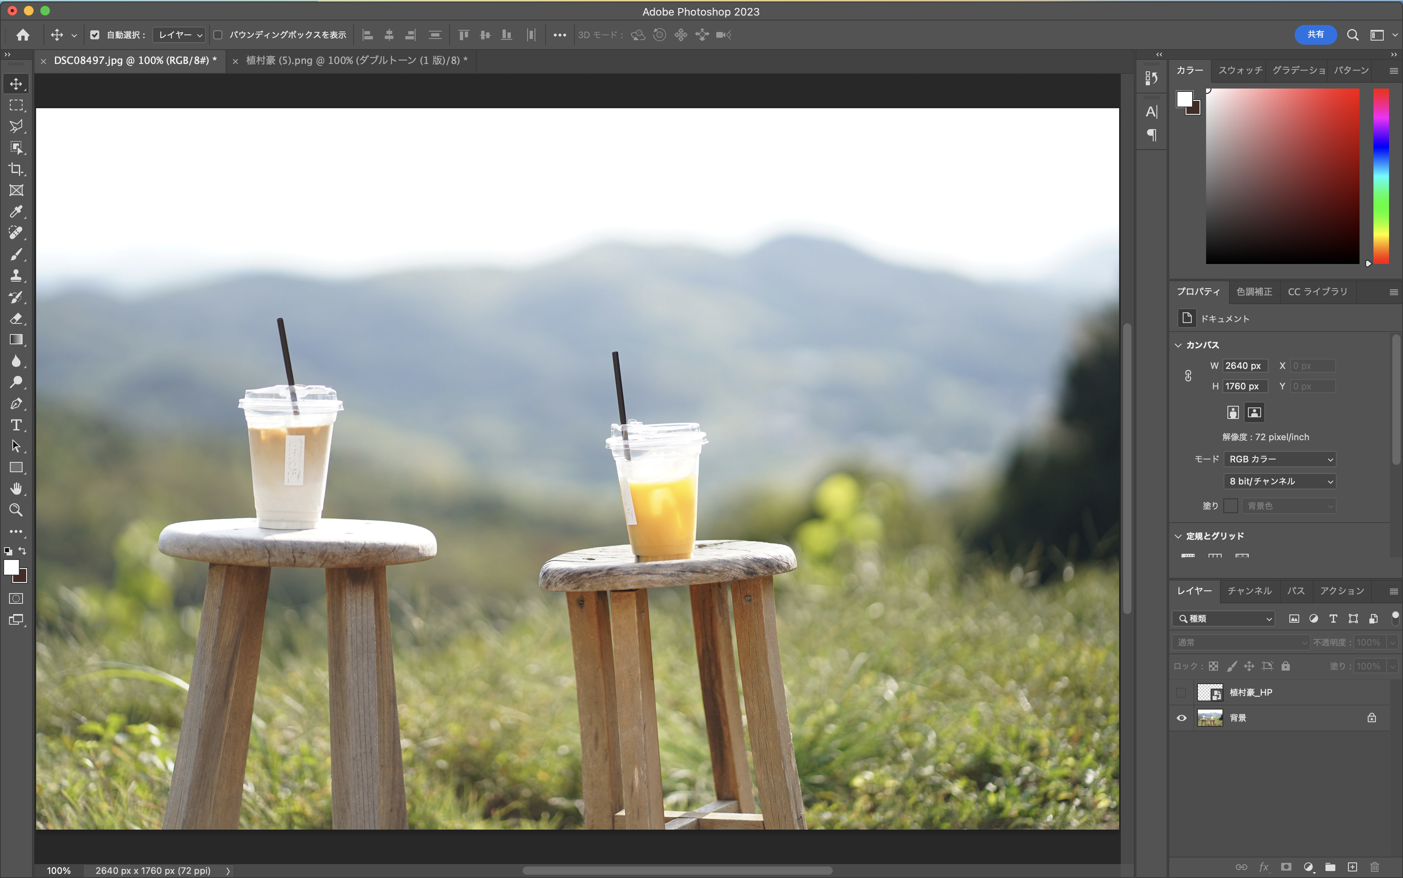Image resolution: width=1403 pixels, height=878 pixels.
Task: Enable バウンディングボックスを表示 checkbox
Action: [x=218, y=35]
